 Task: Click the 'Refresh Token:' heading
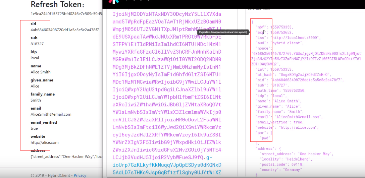(x=57, y=4)
